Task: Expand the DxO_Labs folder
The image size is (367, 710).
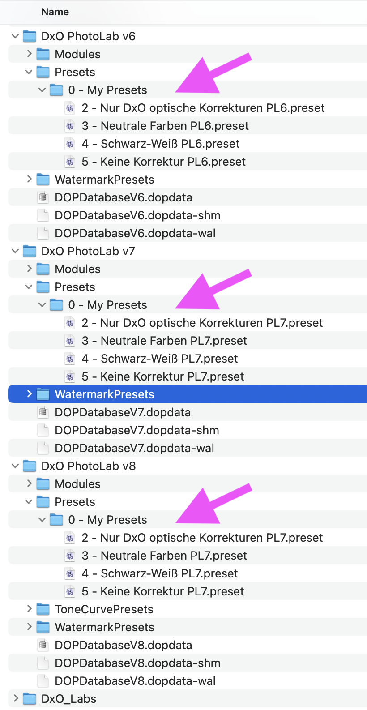Action: tap(16, 699)
